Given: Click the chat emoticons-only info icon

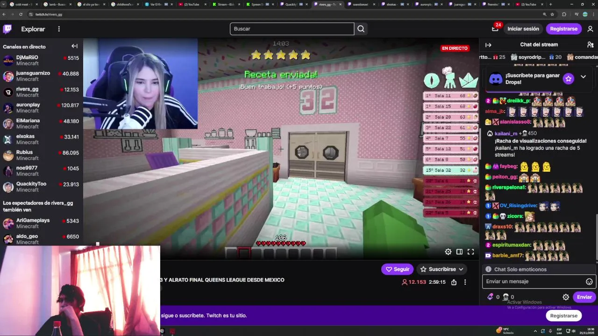Looking at the screenshot, I should 488,269.
